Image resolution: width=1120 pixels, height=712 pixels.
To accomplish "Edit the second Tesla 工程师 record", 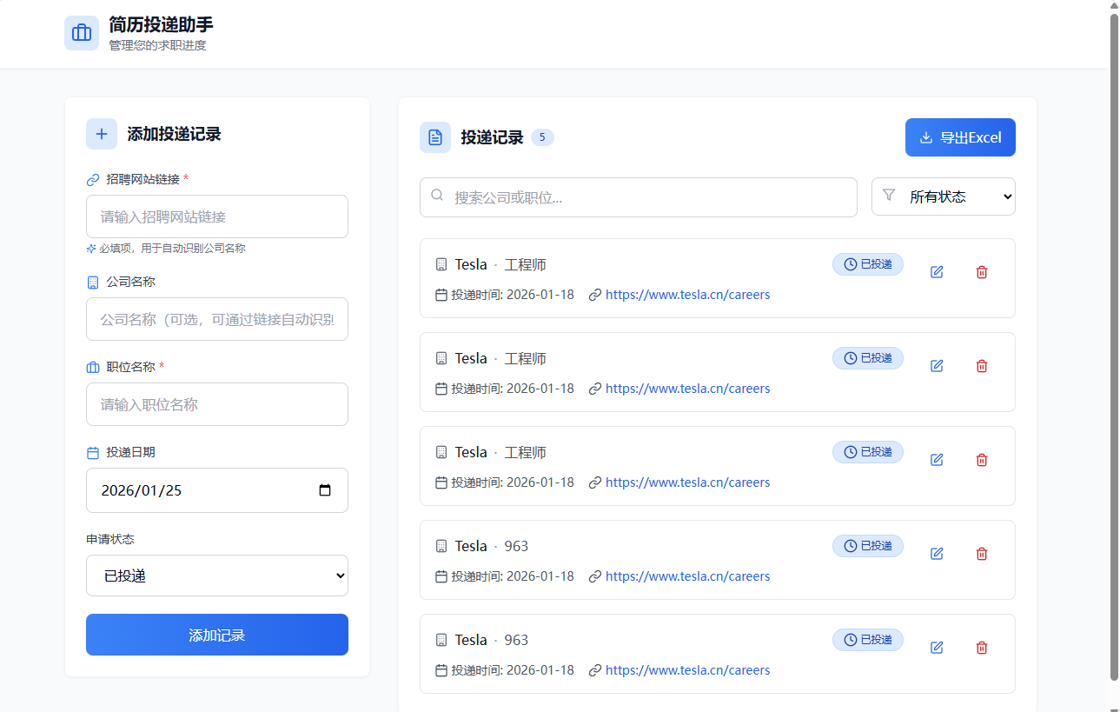I will pos(937,366).
